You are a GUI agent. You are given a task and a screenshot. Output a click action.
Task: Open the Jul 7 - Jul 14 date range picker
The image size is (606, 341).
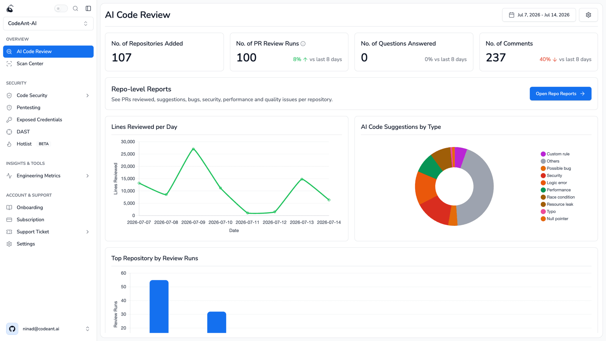(539, 15)
